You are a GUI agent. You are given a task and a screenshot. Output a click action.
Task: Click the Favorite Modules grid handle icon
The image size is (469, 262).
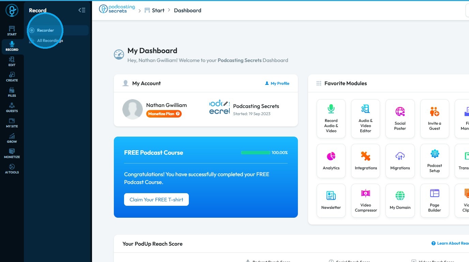coord(319,83)
